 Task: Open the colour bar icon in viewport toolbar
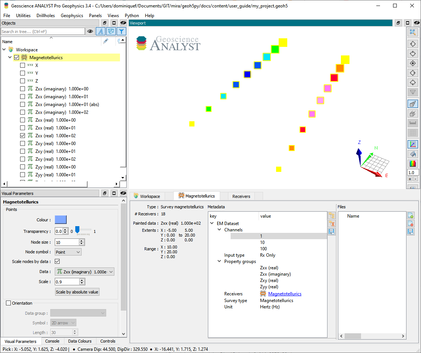pyautogui.click(x=413, y=163)
